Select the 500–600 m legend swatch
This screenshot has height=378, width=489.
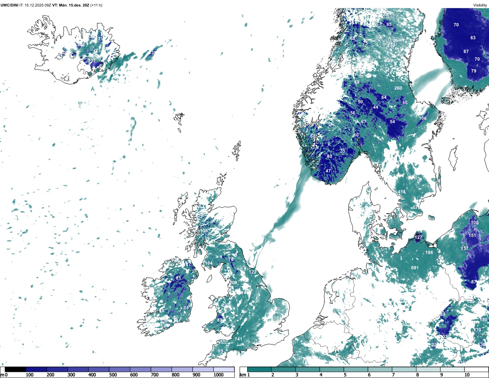pyautogui.click(x=120, y=369)
